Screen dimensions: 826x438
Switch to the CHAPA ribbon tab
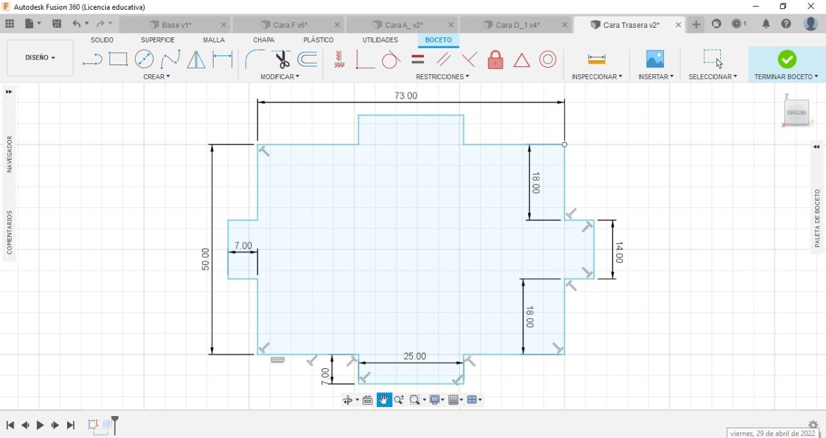[264, 40]
